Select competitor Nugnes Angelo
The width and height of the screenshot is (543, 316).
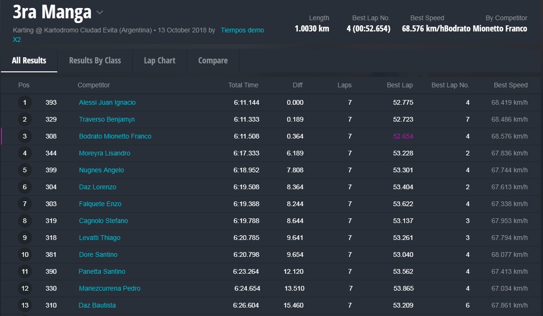[x=101, y=170]
